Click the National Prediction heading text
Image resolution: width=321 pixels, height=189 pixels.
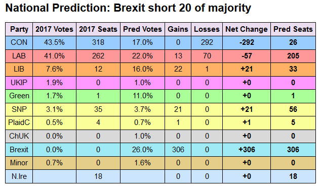coord(128,8)
